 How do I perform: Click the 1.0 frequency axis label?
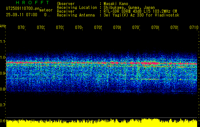click(3, 57)
